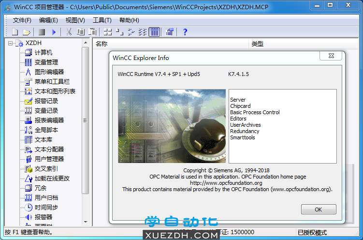The width and height of the screenshot is (363, 240).
Task: Switch to details view icon
Action: (143, 32)
